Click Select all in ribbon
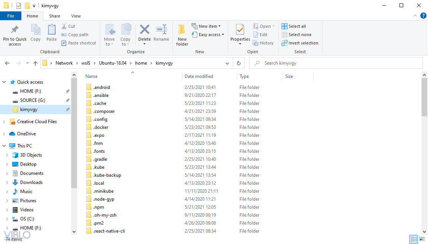This screenshot has width=428, height=244. click(x=294, y=26)
